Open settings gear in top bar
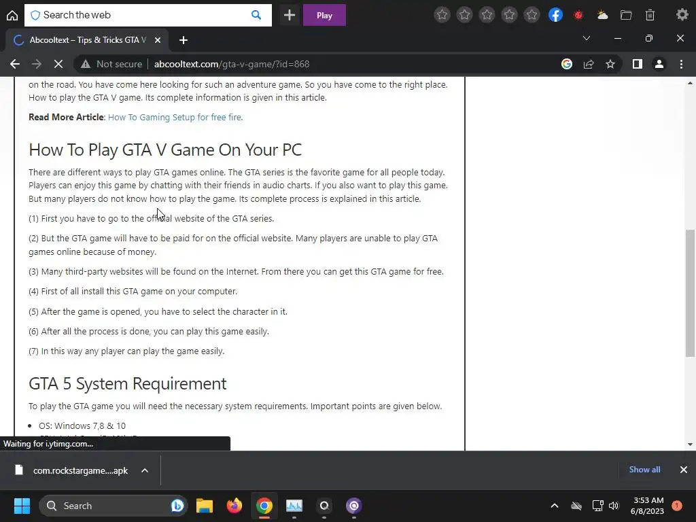Viewport: 696px width, 522px height. tap(682, 15)
